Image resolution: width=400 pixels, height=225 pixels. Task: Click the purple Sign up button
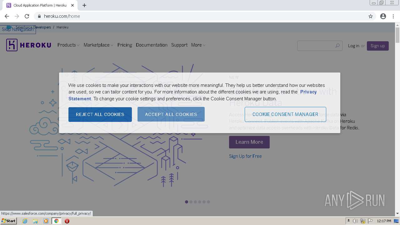click(x=378, y=46)
